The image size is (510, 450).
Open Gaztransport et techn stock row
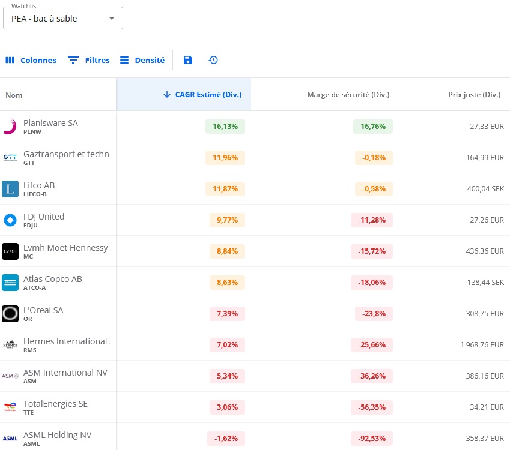(66, 154)
